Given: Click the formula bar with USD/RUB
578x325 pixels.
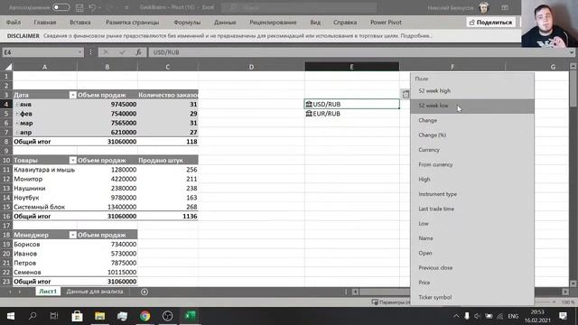Looking at the screenshot, I should coord(358,52).
